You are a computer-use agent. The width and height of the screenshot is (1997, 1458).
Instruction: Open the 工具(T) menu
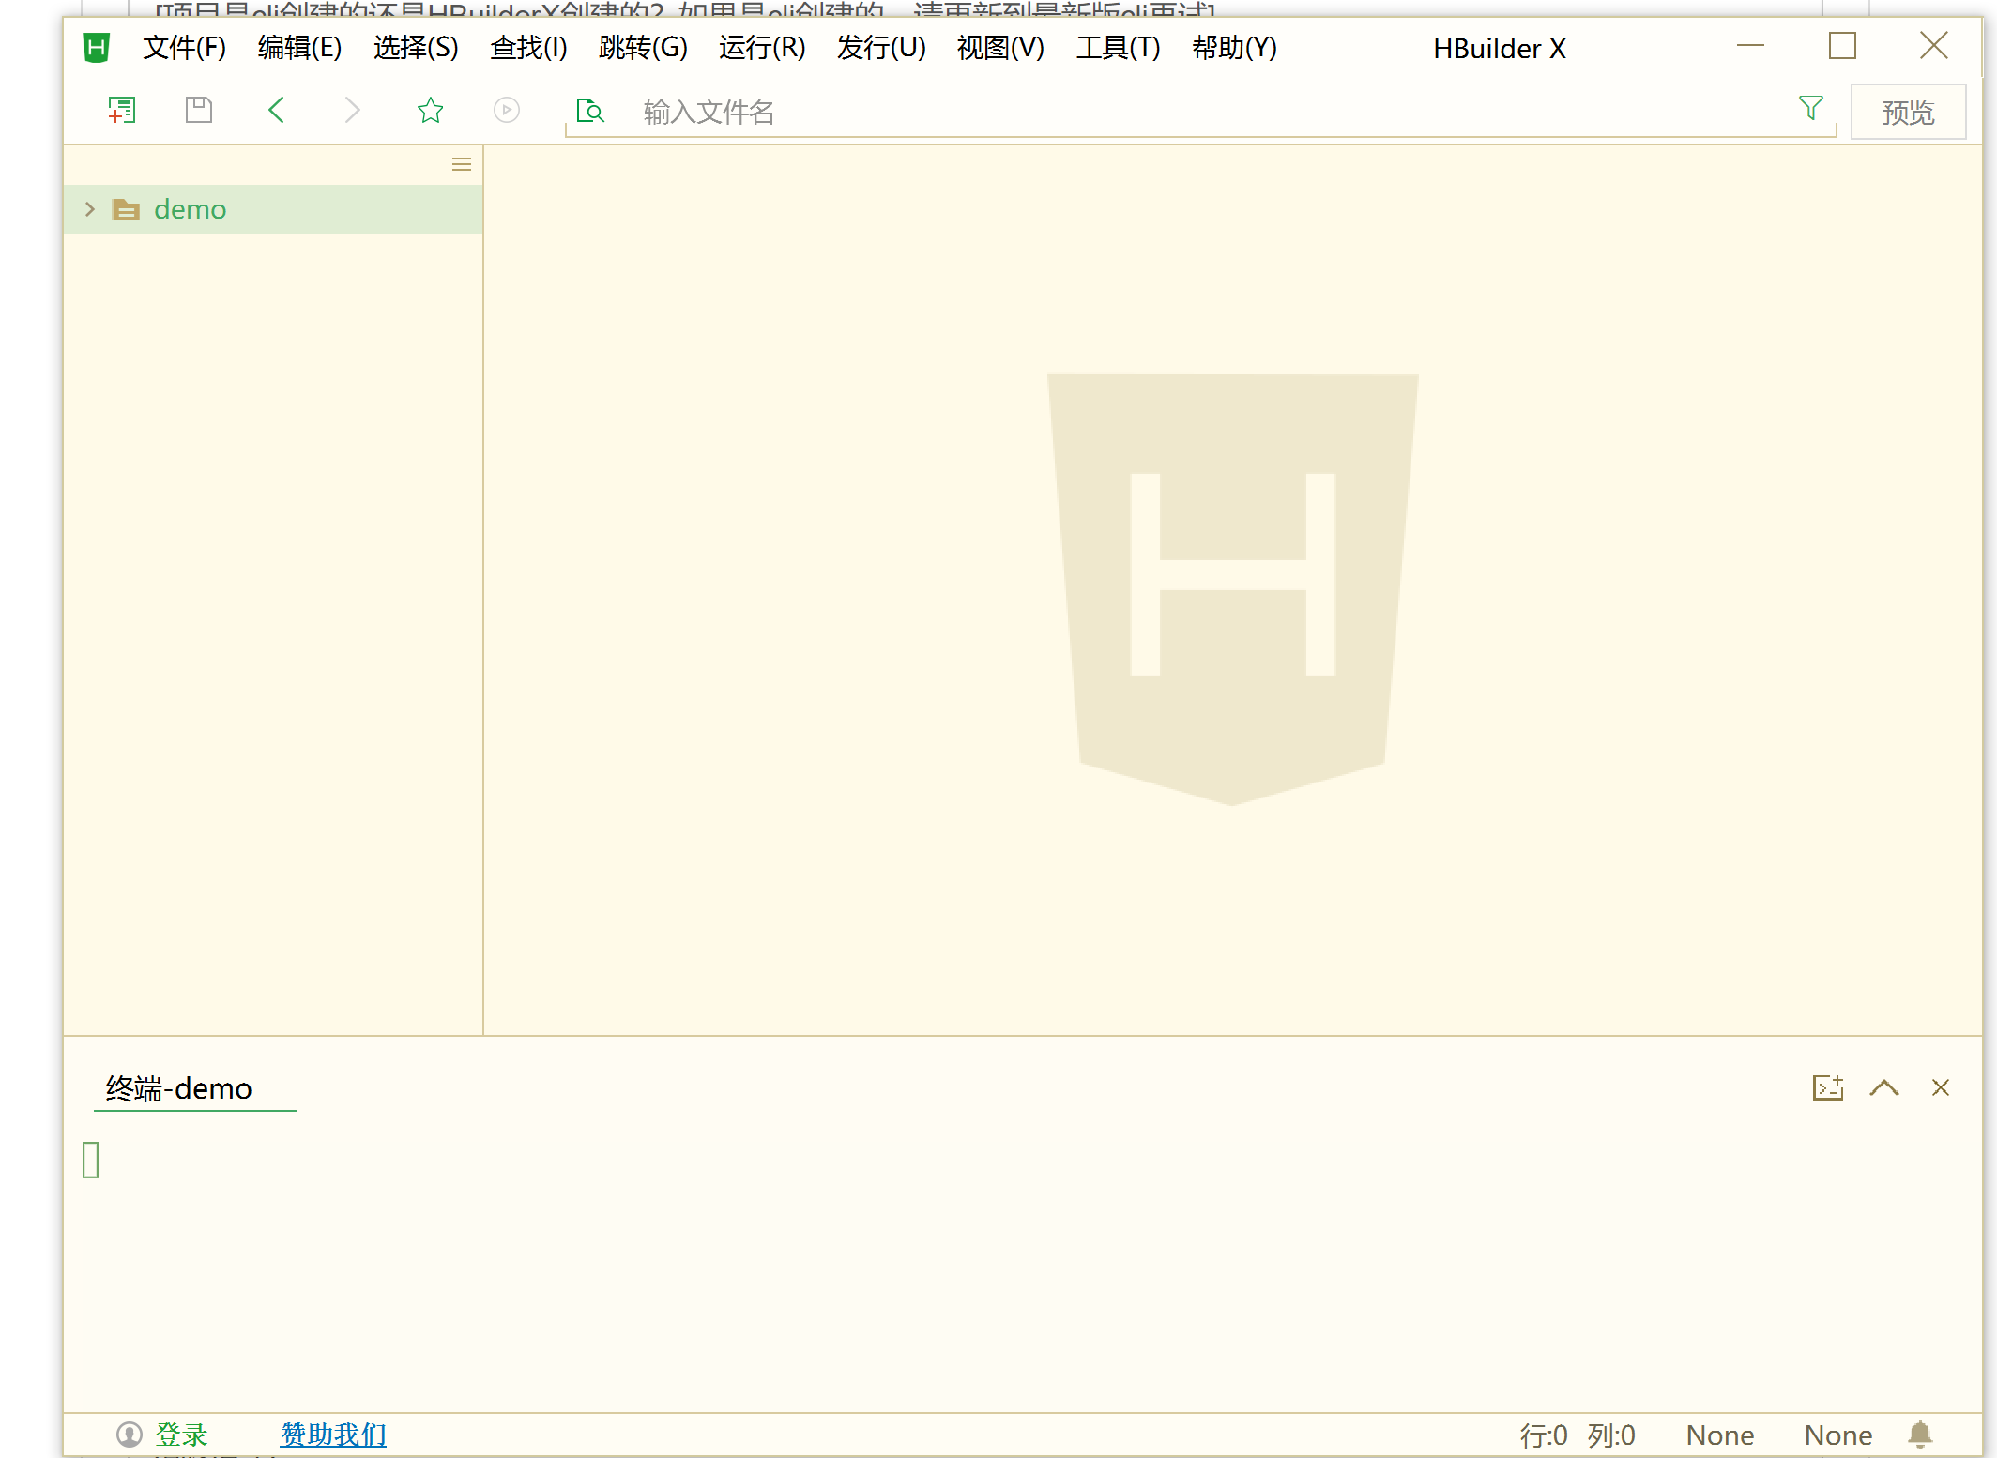point(1118,47)
